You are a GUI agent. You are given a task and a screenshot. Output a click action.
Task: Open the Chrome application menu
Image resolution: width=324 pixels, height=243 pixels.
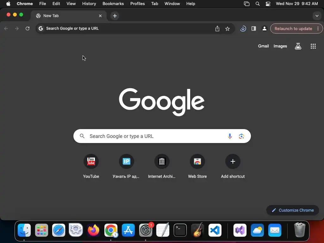25,4
